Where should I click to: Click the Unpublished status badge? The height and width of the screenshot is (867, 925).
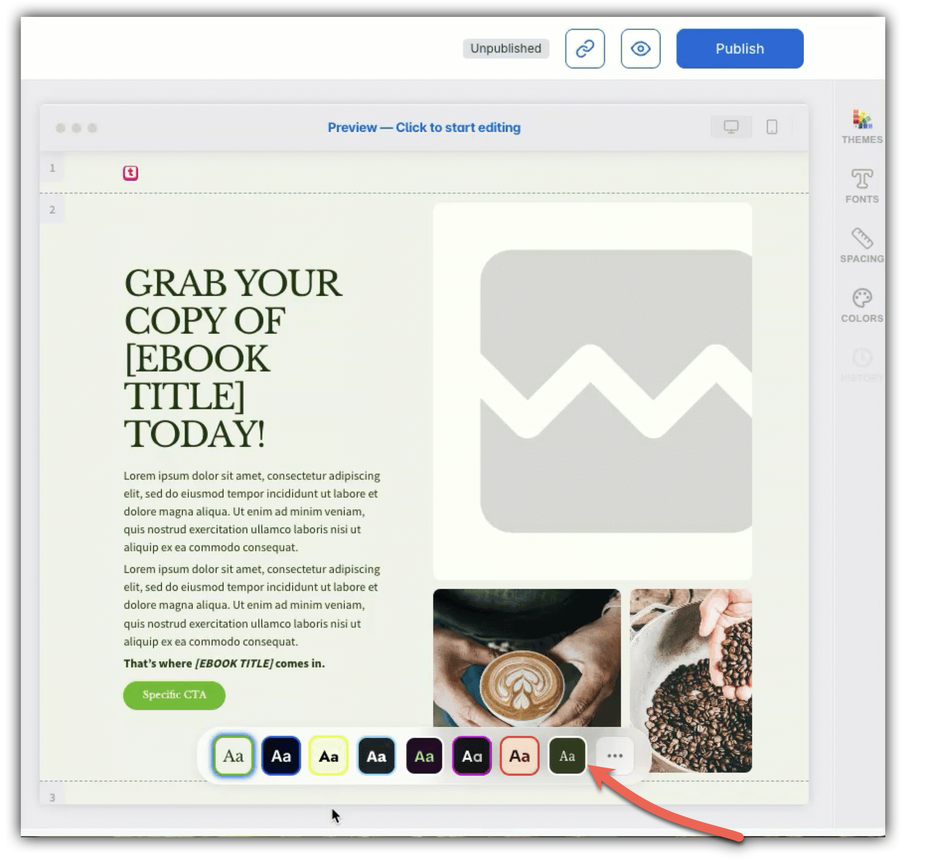[x=506, y=49]
